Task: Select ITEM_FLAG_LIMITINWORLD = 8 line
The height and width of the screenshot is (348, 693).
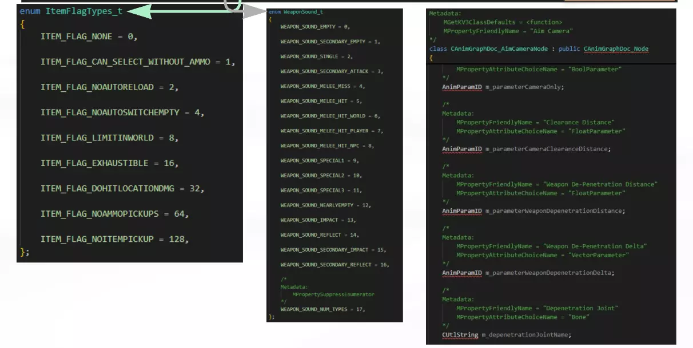Action: point(110,137)
